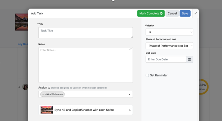This screenshot has height=121, width=222.
Task: Expand the Add Task dialog to fullscreen
Action: (195, 13)
